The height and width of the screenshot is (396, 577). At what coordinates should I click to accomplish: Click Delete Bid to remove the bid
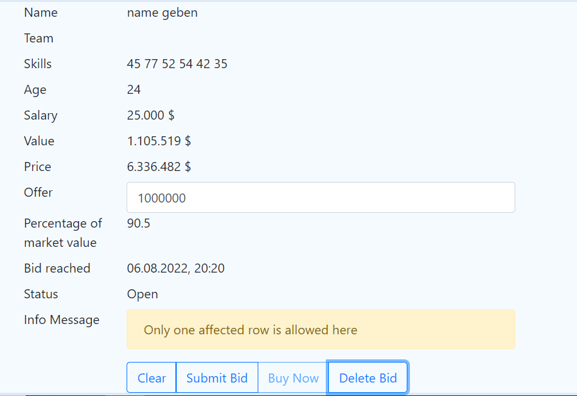click(368, 377)
